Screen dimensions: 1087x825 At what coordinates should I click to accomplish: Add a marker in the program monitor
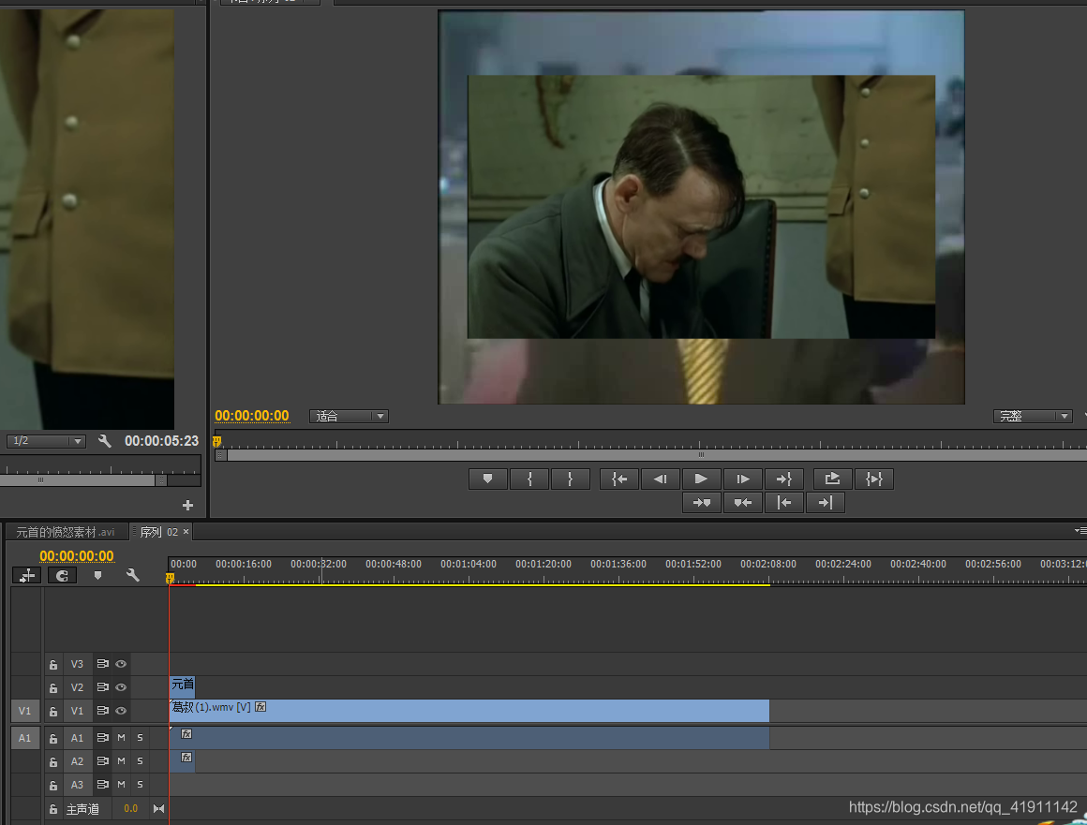tap(488, 479)
